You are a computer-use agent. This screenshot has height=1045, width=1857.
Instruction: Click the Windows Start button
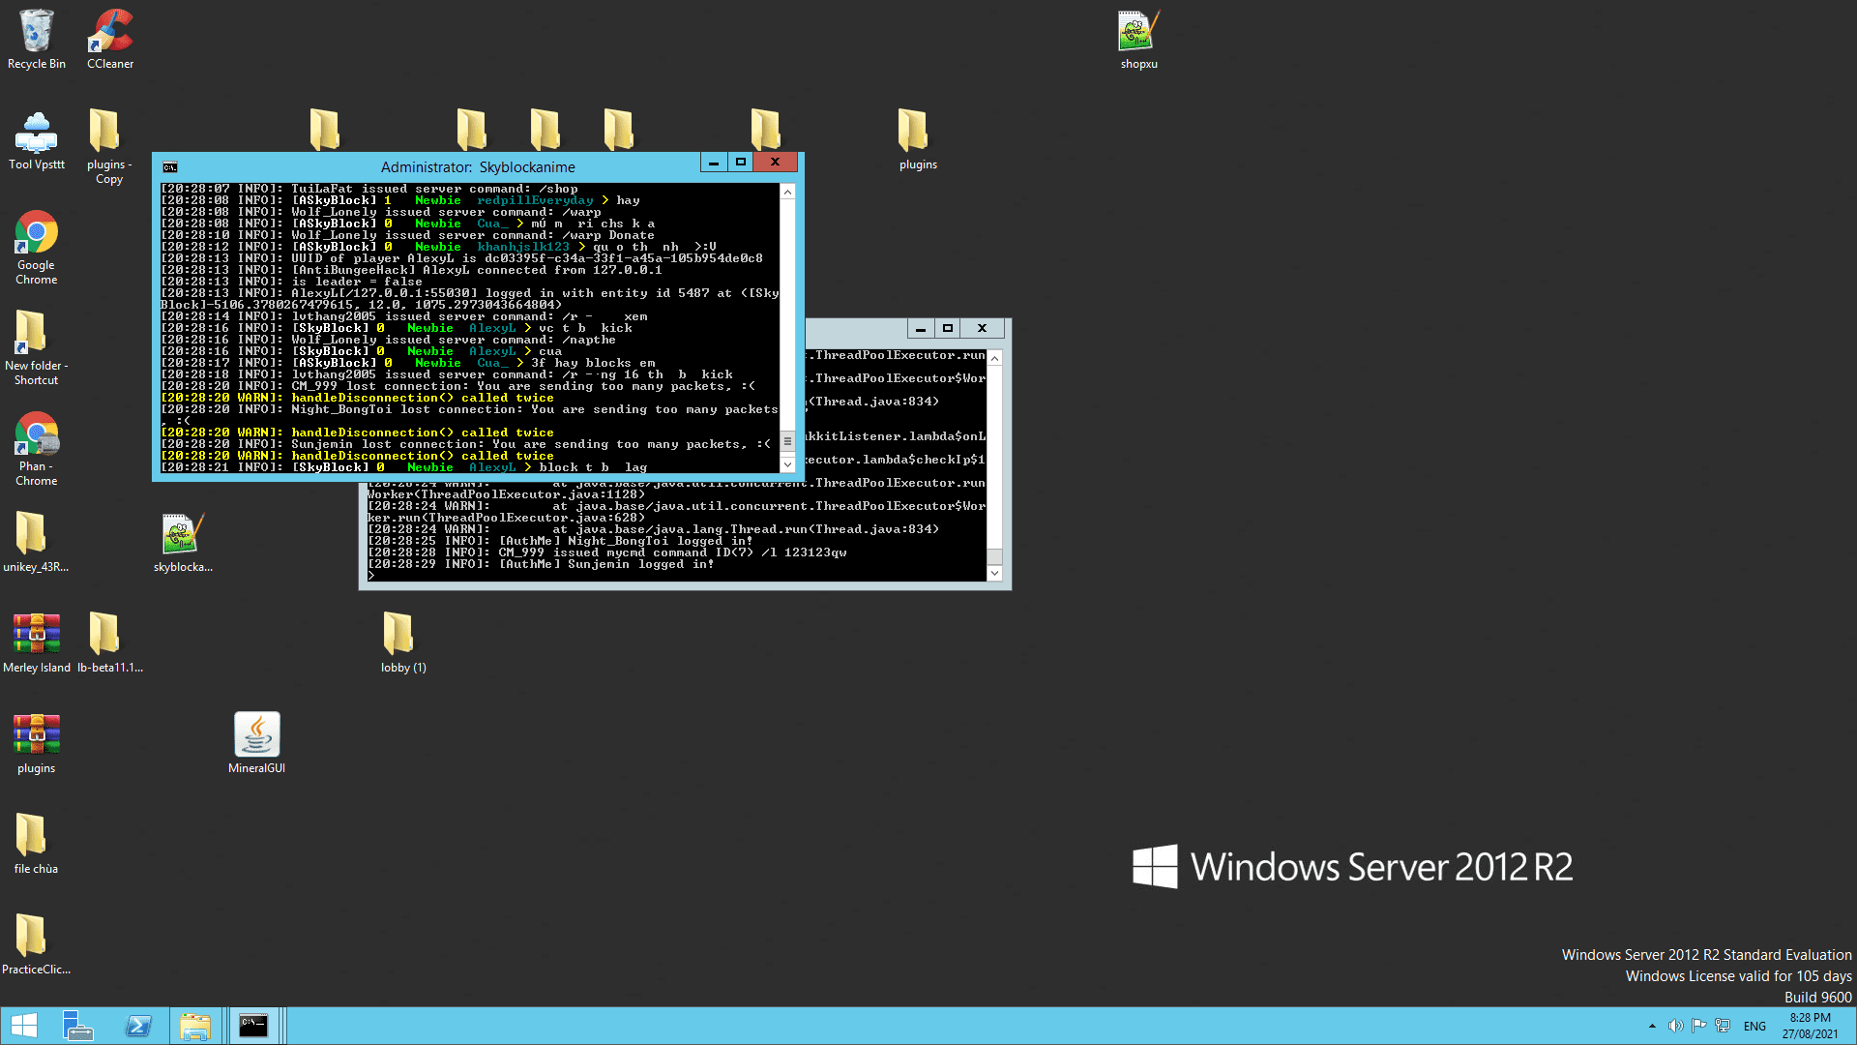pos(23,1026)
